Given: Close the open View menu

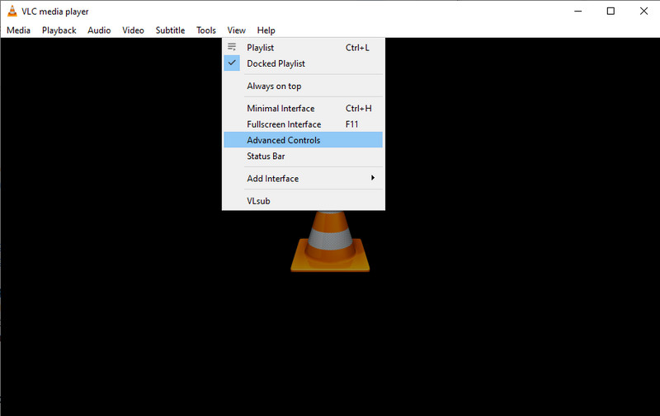Looking at the screenshot, I should tap(236, 30).
